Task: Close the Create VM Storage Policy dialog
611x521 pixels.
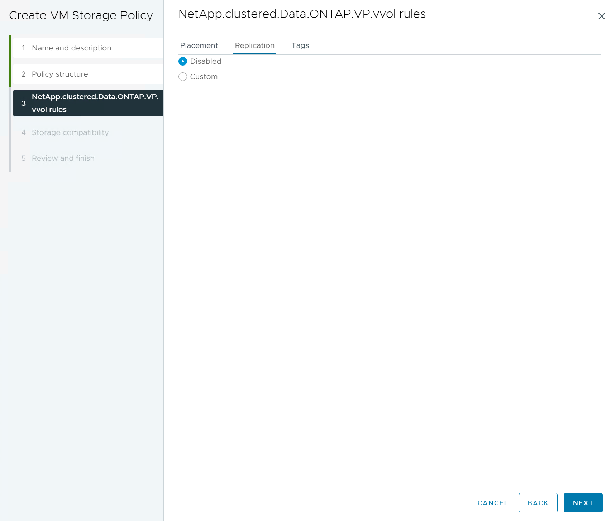Action: point(601,16)
